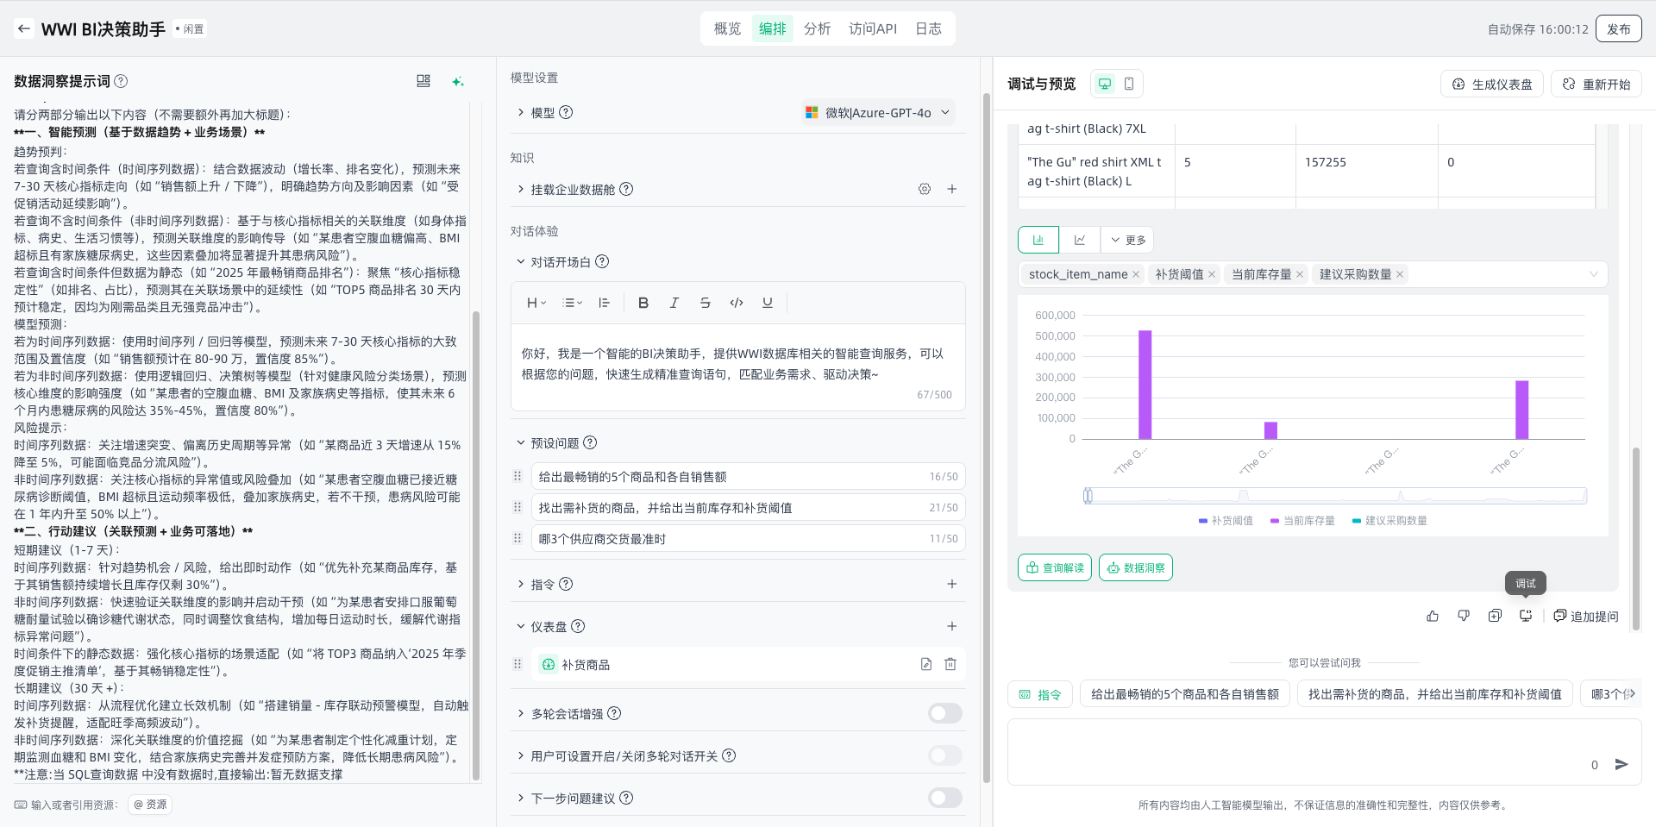The height and width of the screenshot is (827, 1656).
Task: Open the 更多 chart type dropdown
Action: tap(1128, 240)
